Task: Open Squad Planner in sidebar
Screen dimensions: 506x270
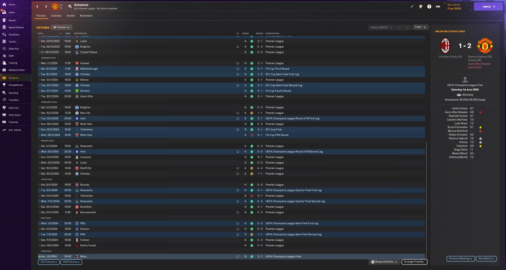Action: tap(16, 27)
